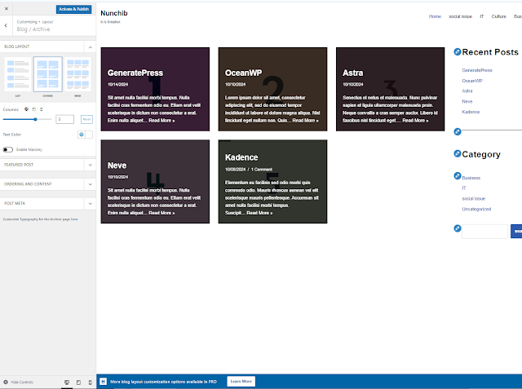Open Astra in Recent Posts sidebar

[467, 91]
